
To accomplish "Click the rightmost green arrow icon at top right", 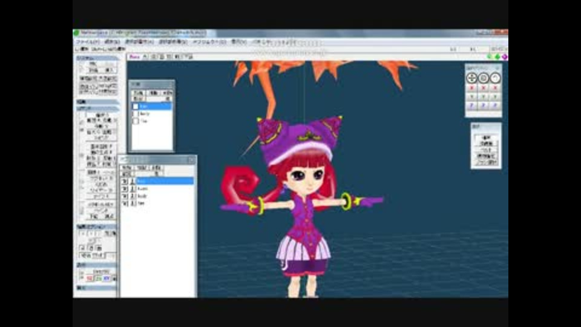I will click(497, 57).
